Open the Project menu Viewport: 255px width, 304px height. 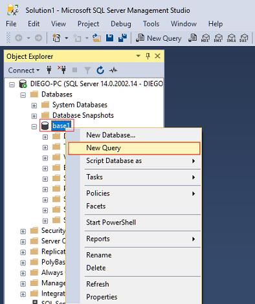coord(89,24)
